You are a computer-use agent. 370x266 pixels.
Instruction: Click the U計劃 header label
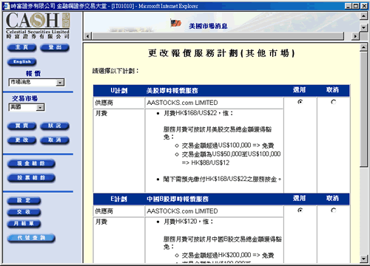119,91
